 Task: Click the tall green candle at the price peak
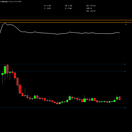click(5, 70)
